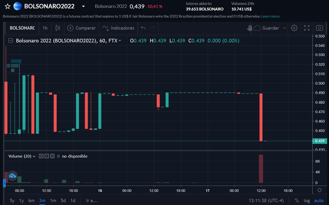Viewport: 329px width, 205px height.
Task: Expand the Bolsonaro 2022 series title dropdown
Action: tap(120, 41)
